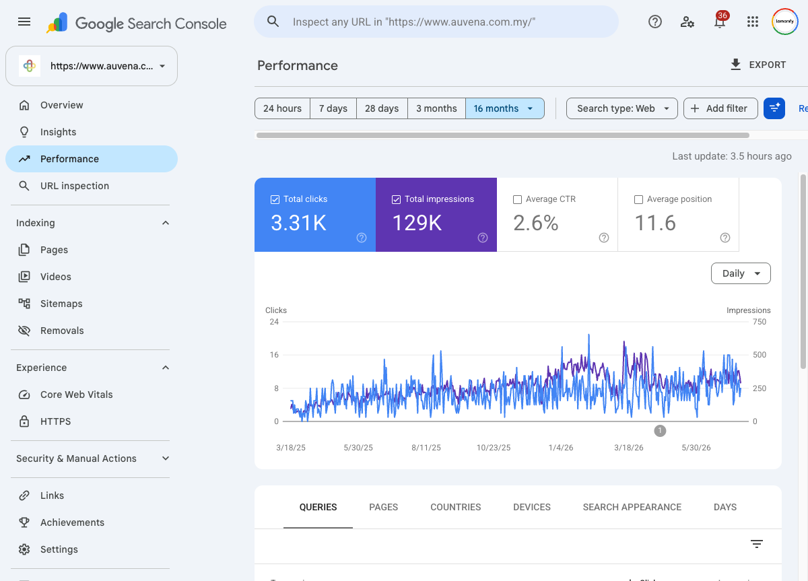Image resolution: width=808 pixels, height=581 pixels.
Task: Click the blue filter sparkle button
Action: tap(774, 108)
